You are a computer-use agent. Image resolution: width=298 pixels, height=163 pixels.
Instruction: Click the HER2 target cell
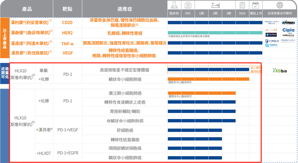coord(67,33)
